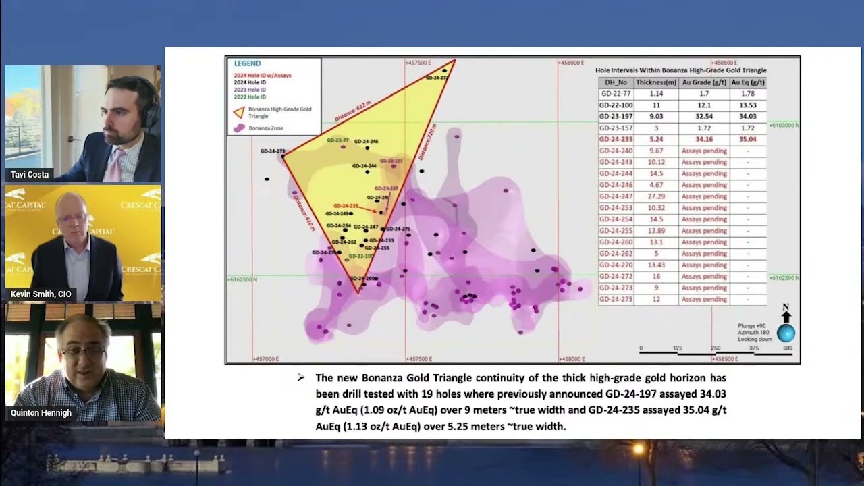Select Kevin Smith's video tile
Image resolution: width=864 pixels, height=486 pixels.
click(83, 243)
